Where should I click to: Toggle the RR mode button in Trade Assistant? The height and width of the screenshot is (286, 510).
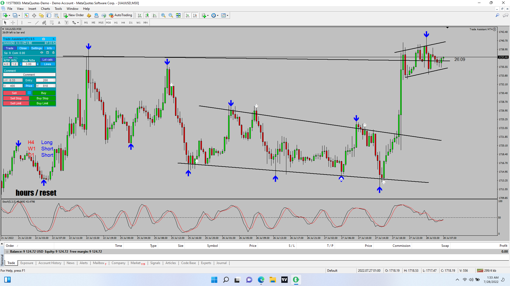(x=10, y=57)
